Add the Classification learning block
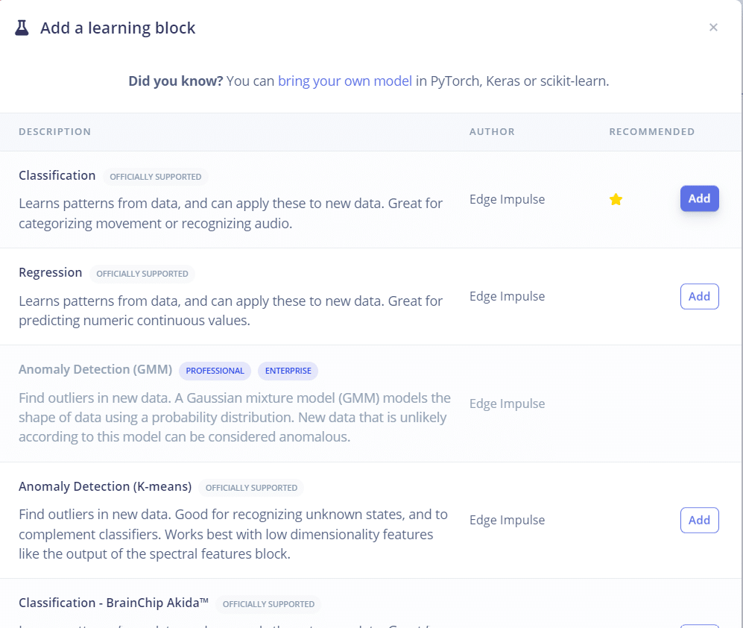Viewport: 743px width, 628px height. pos(699,199)
